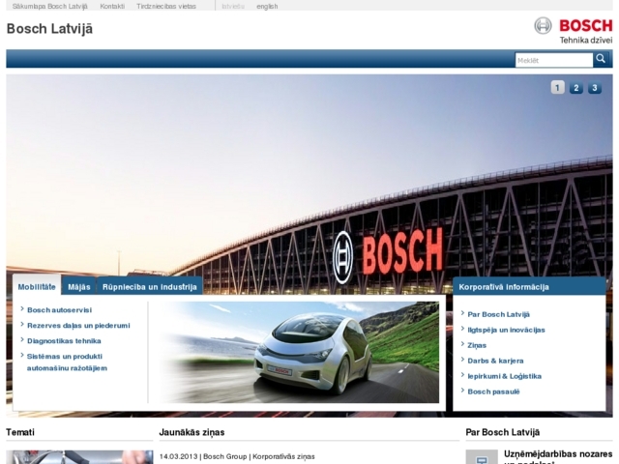Select the Mājās tab
This screenshot has width=619, height=464.
coord(79,287)
